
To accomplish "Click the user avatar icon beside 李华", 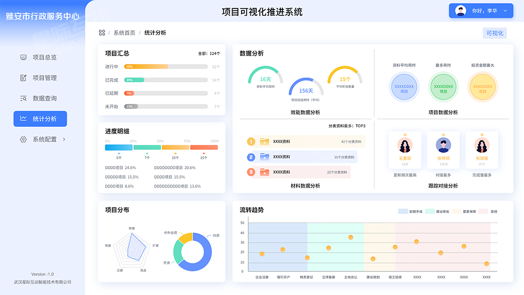I will point(461,10).
